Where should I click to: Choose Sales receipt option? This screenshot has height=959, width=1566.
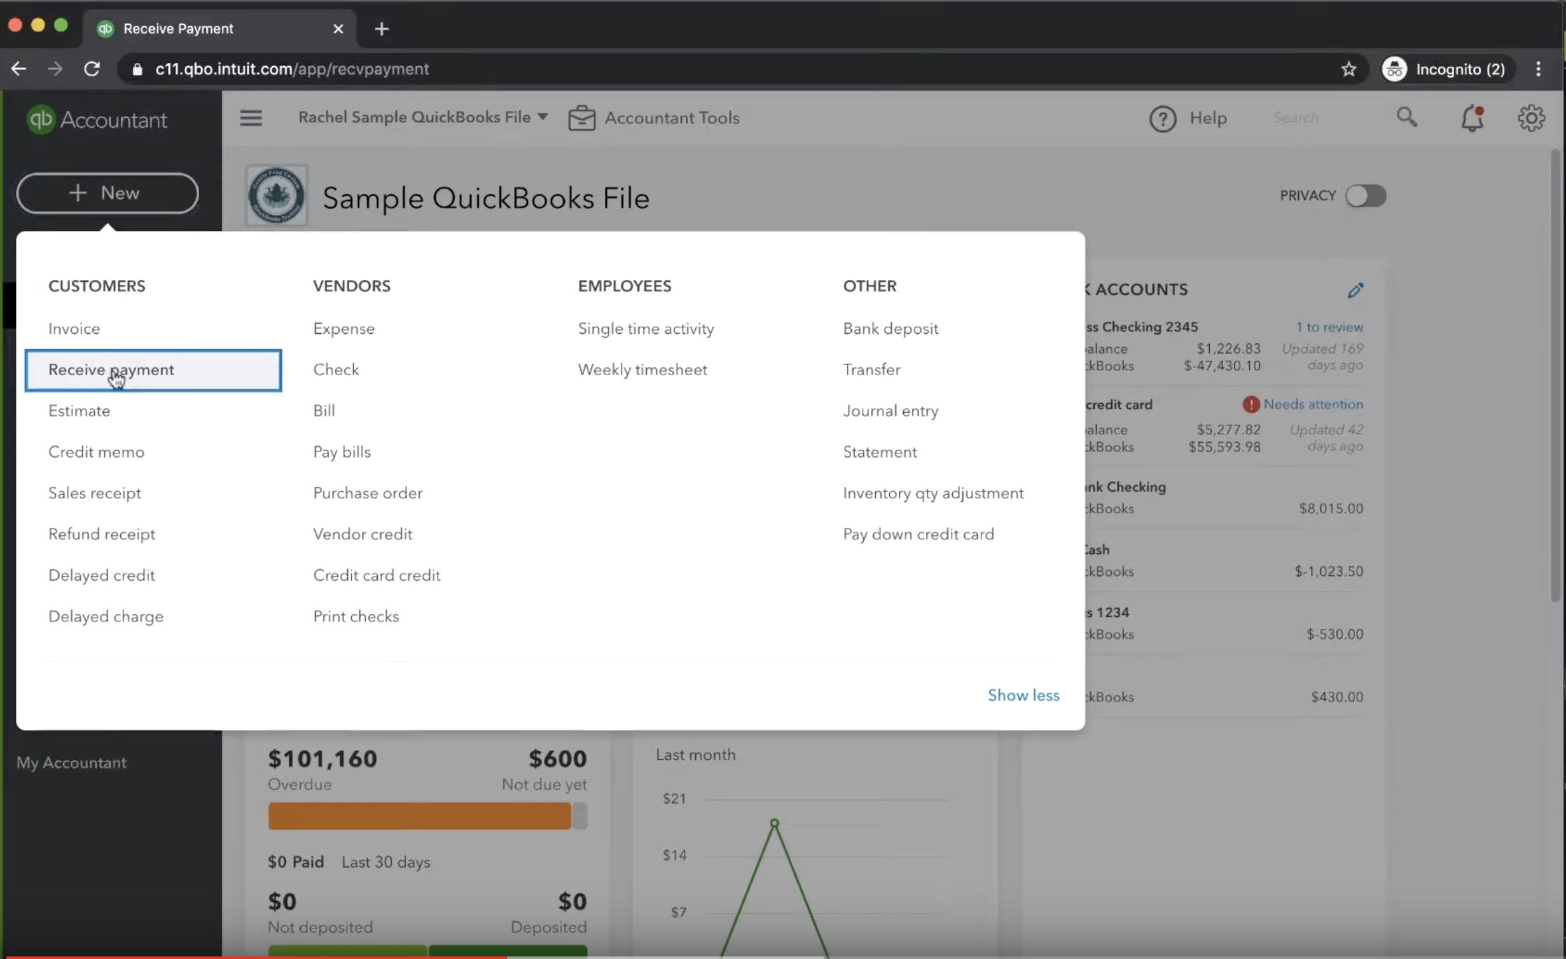(95, 493)
